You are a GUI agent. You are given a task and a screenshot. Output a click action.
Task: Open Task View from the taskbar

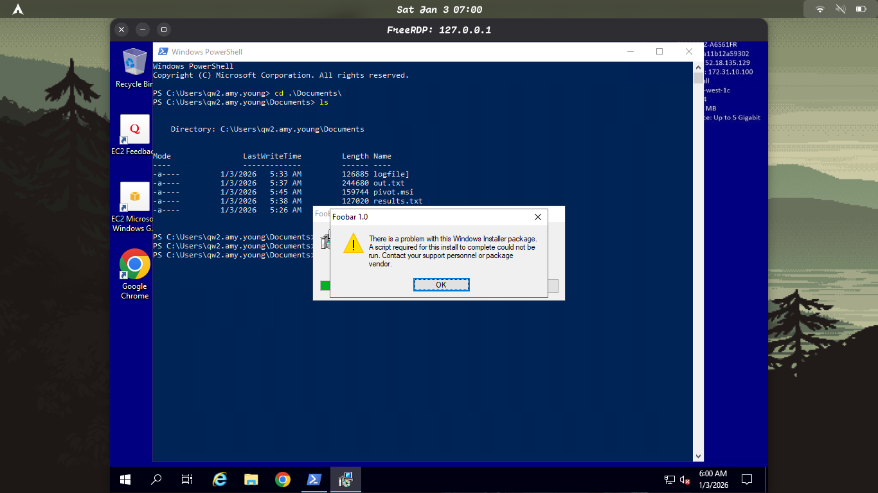187,480
